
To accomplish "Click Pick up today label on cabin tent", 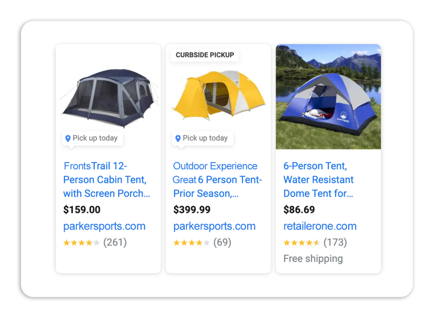I will tap(95, 138).
